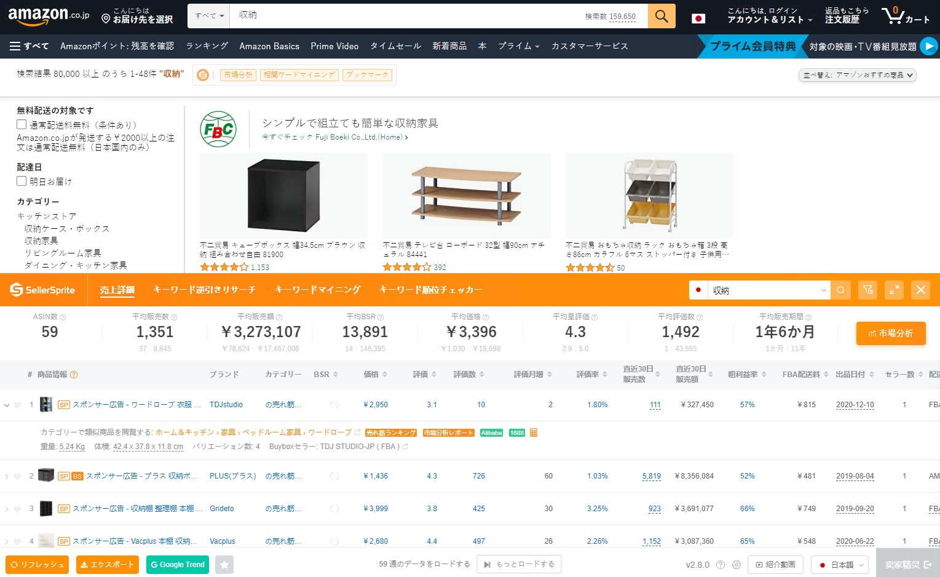Open the Google Trend button
Screen dimensions: 940x577
tap(178, 565)
